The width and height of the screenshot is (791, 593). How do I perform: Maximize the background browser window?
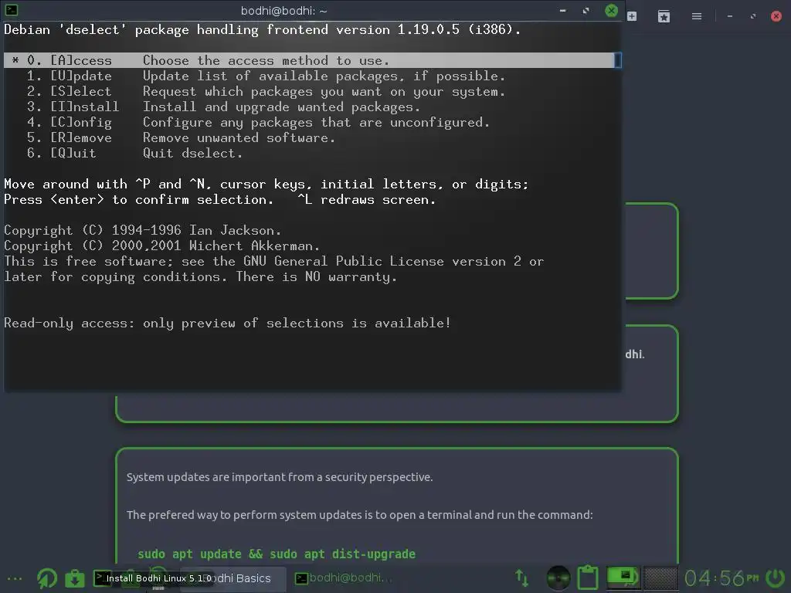click(753, 17)
